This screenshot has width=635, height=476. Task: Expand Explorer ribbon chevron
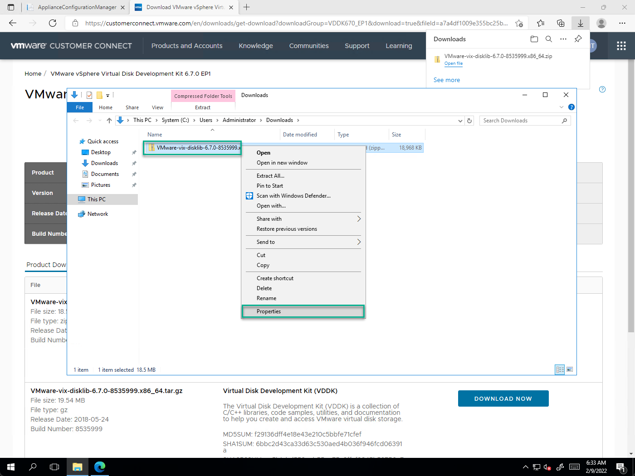(562, 107)
